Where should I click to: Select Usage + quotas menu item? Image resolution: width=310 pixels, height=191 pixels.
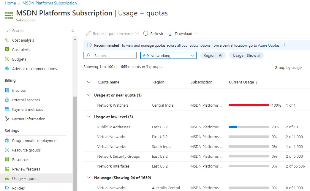(x=36, y=179)
